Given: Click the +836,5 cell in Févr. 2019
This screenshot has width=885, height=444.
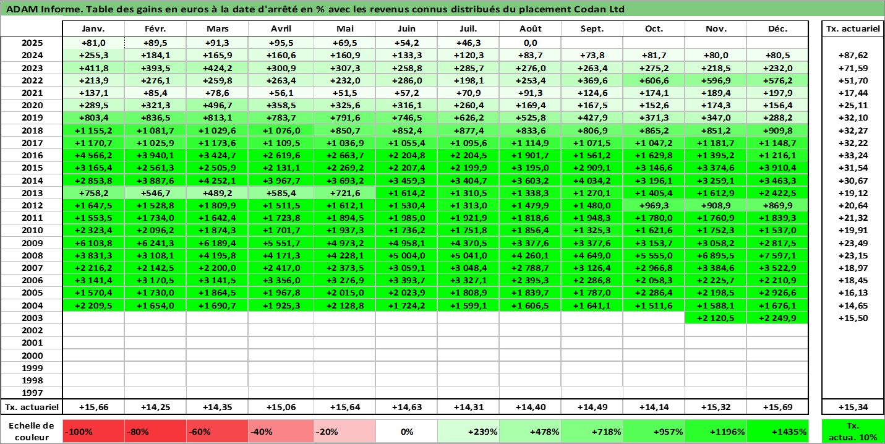Looking at the screenshot, I should coord(155,118).
